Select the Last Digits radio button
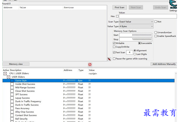 pos(135,54)
